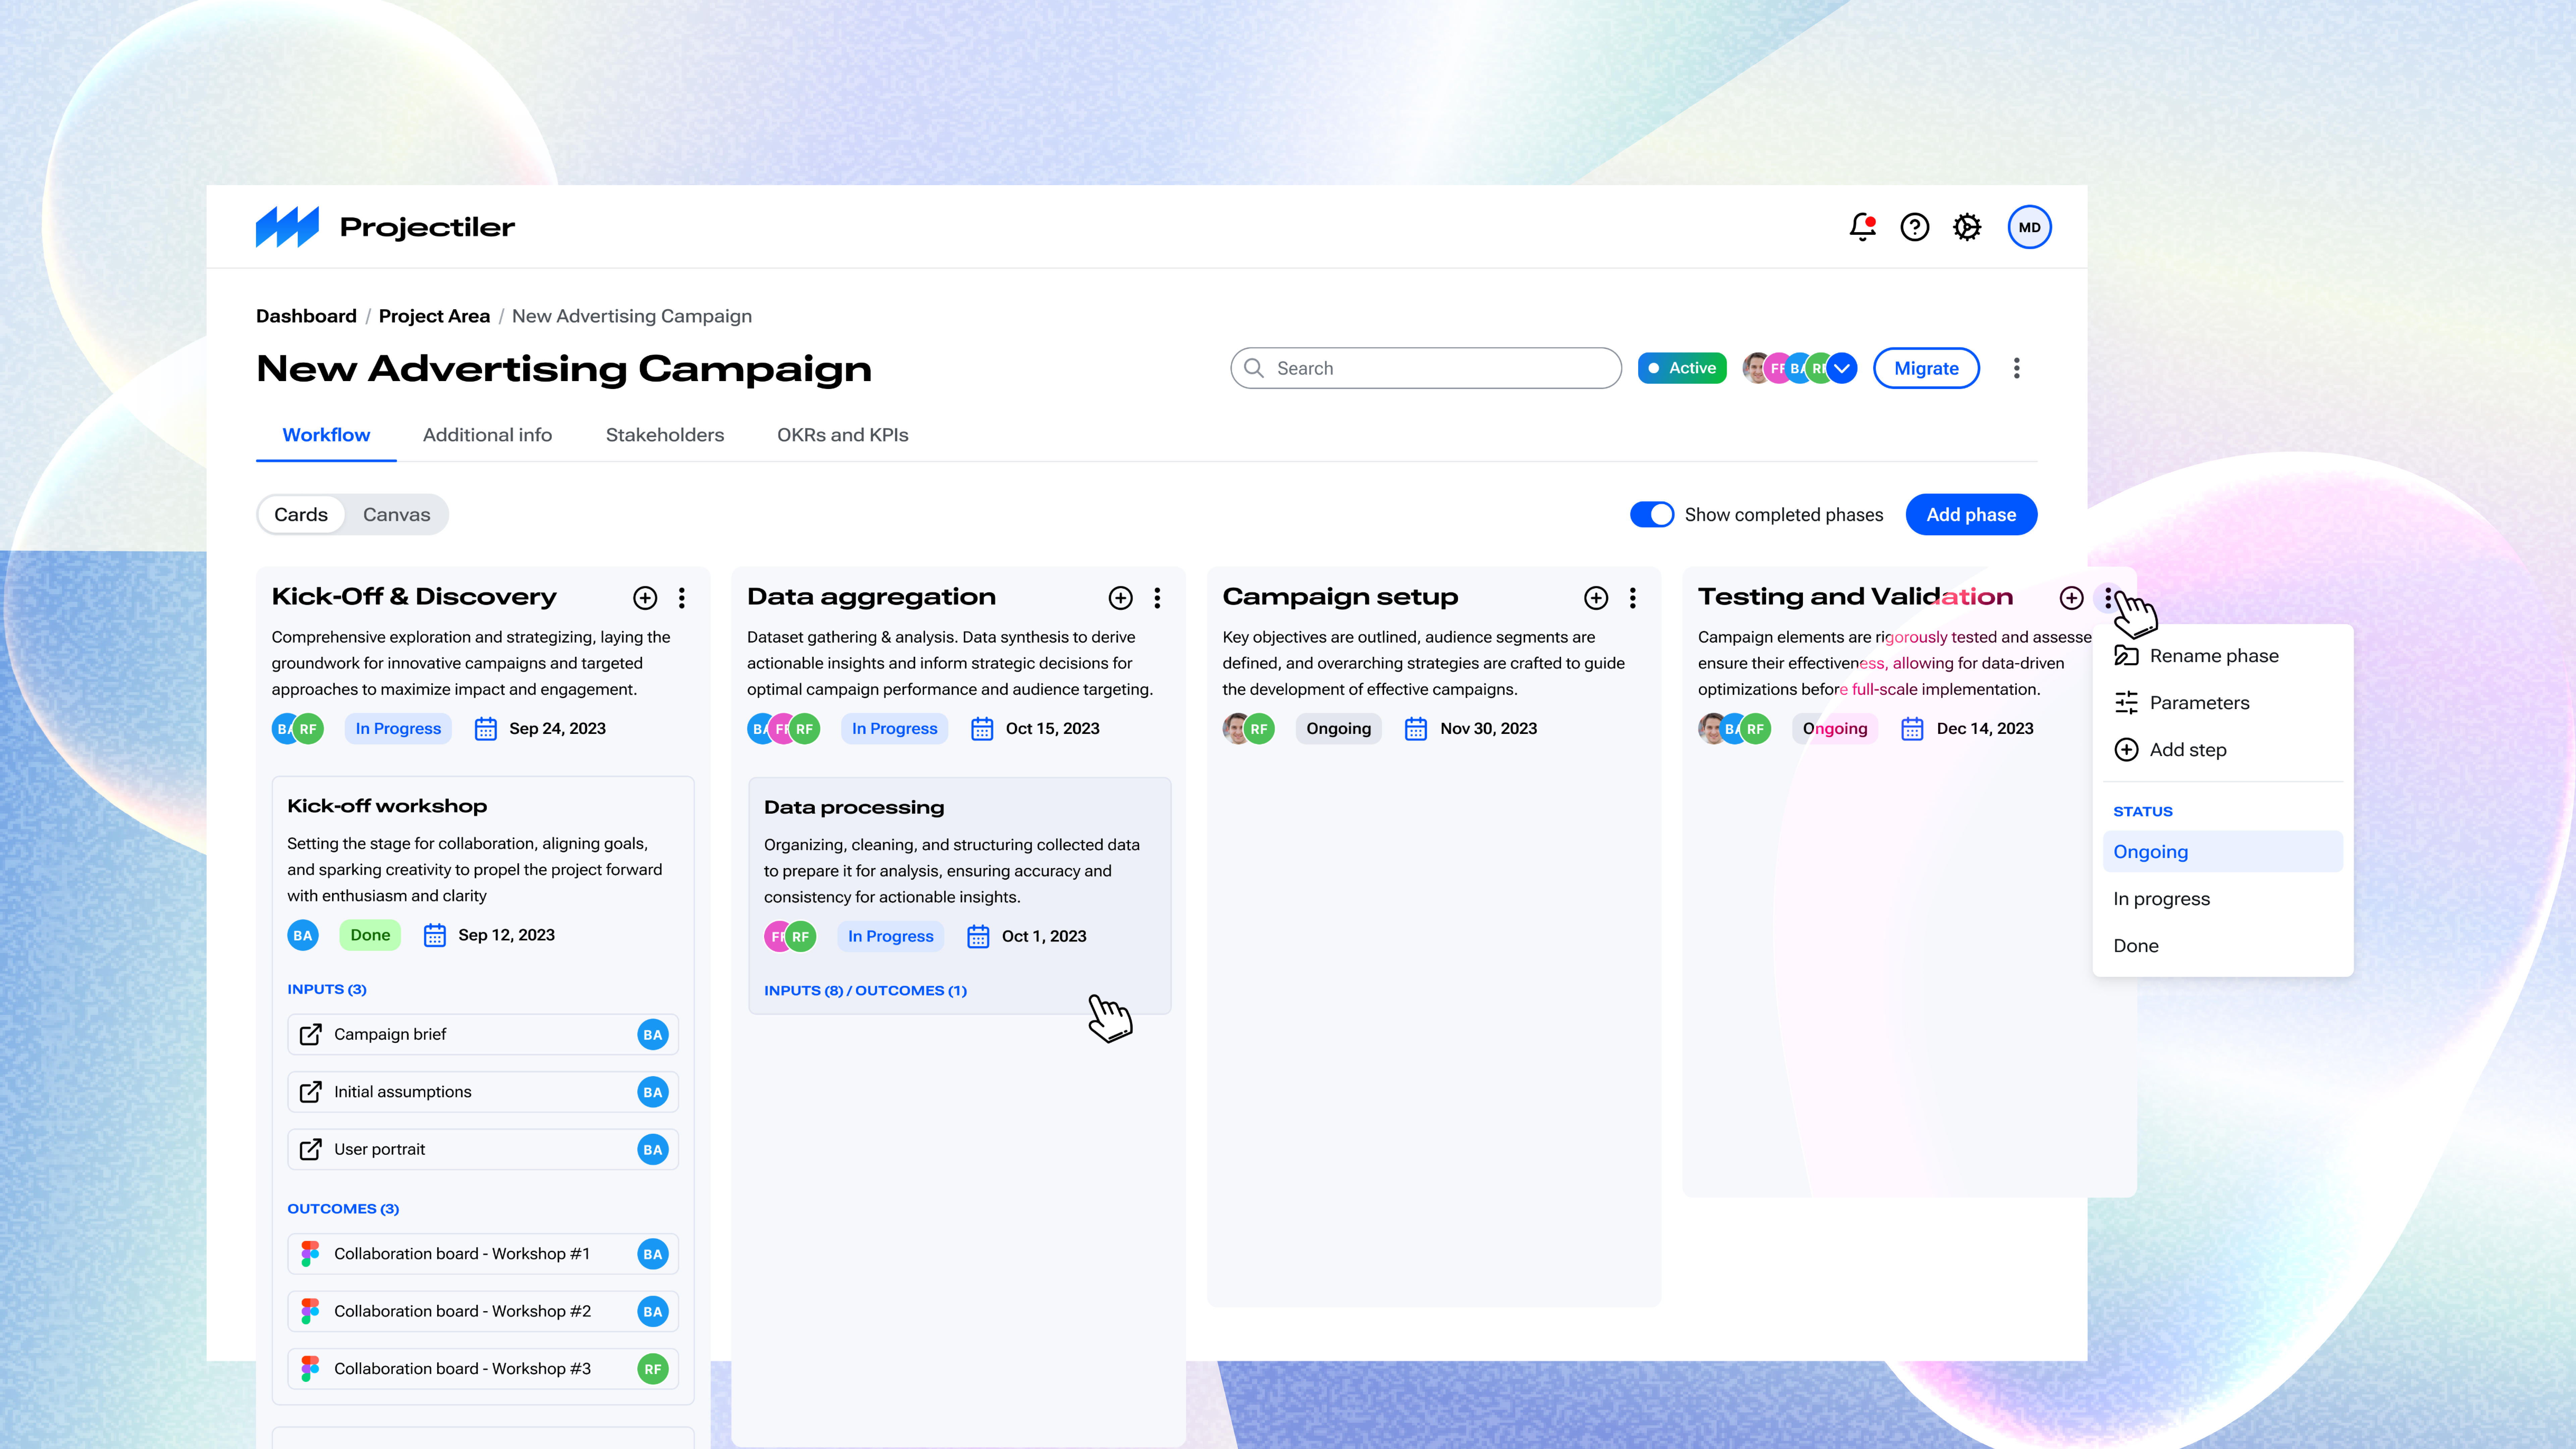Click the Projectiler logo
The image size is (2576, 1449).
385,227
